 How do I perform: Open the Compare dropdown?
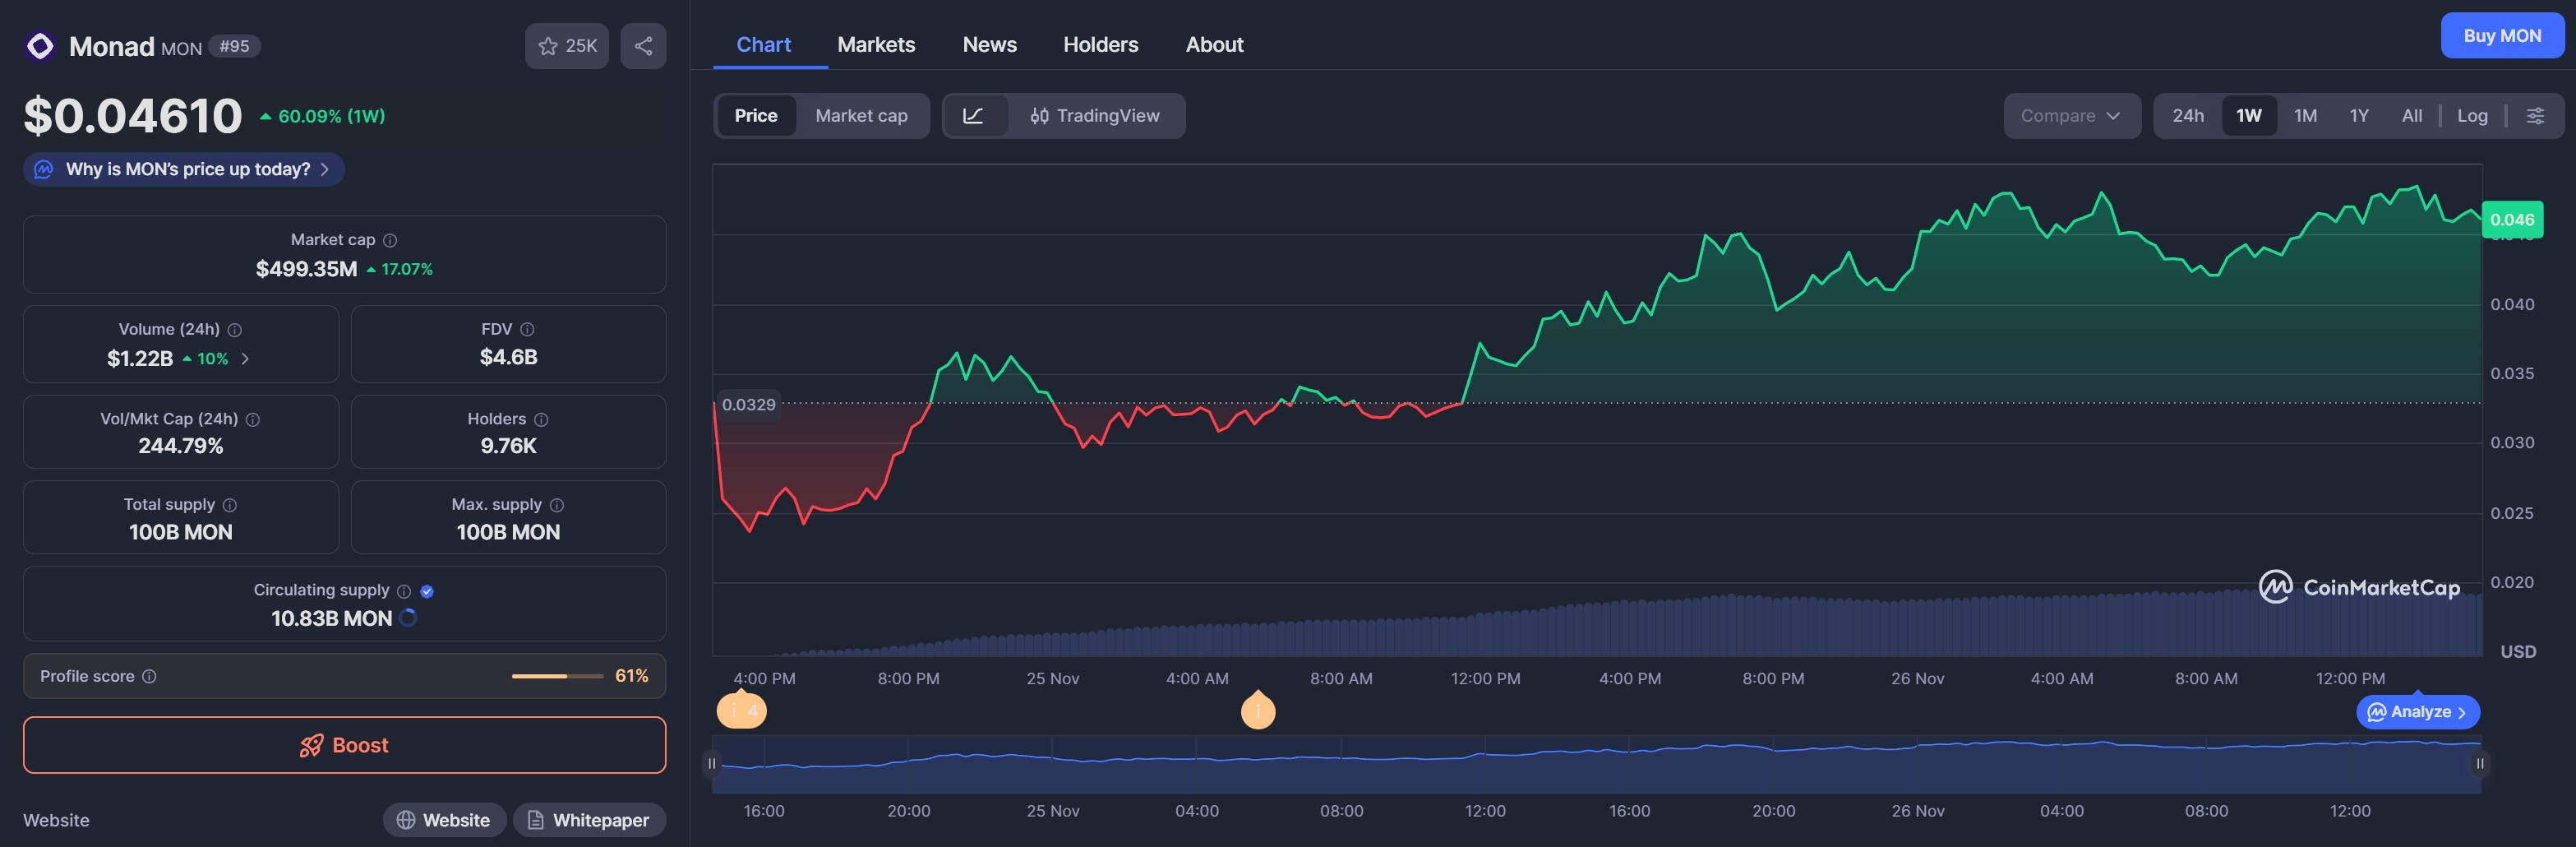(x=2070, y=116)
